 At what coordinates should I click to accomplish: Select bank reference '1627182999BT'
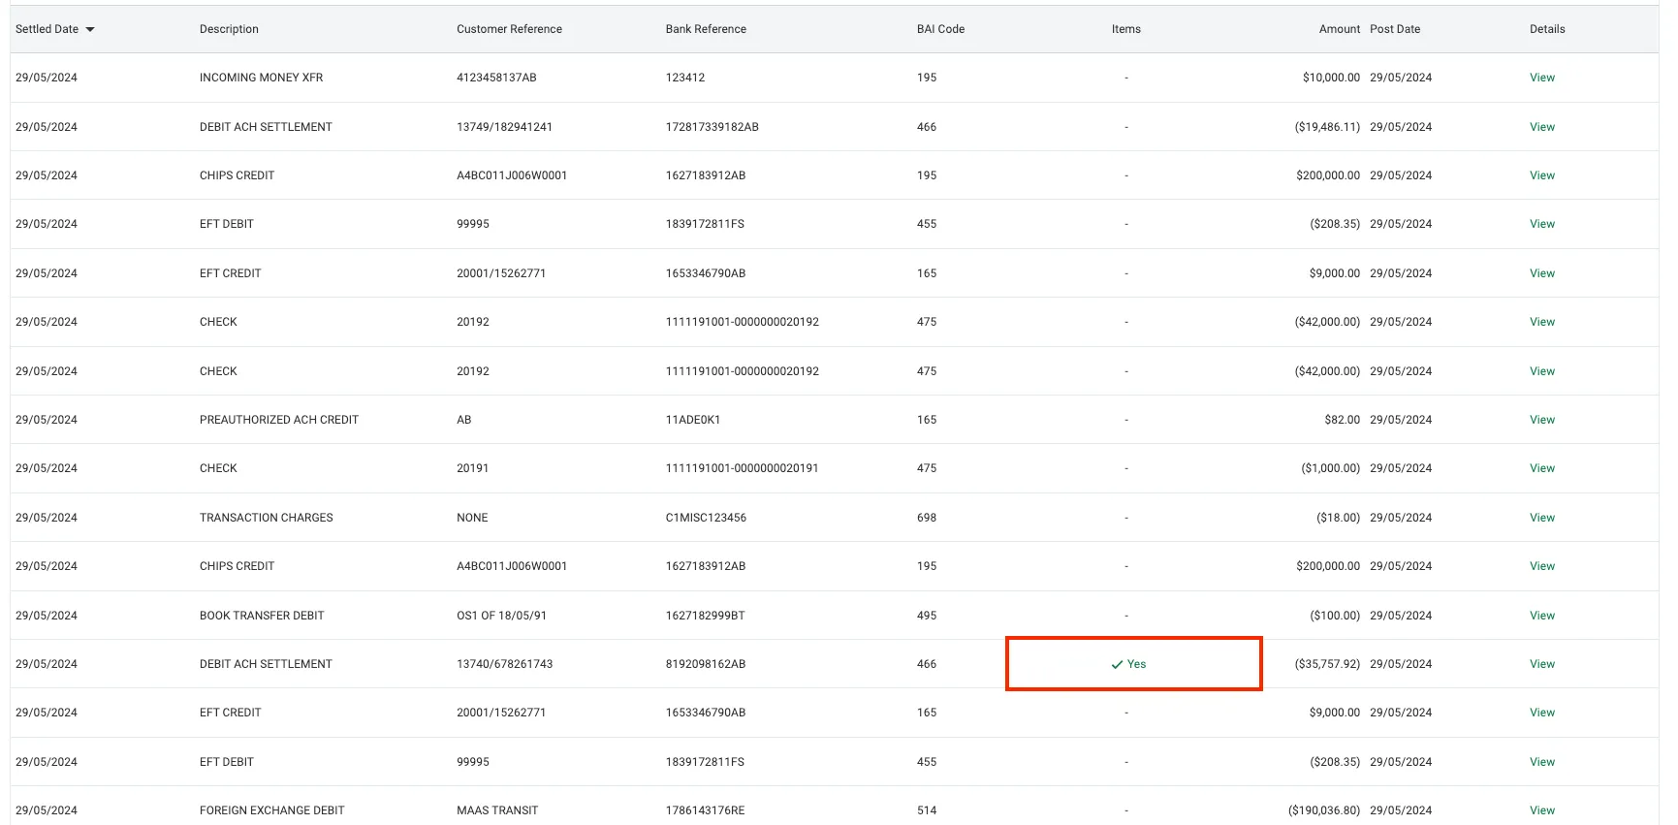tap(706, 616)
